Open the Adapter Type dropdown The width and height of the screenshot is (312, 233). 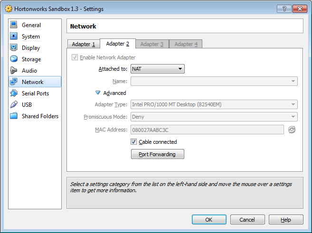214,104
